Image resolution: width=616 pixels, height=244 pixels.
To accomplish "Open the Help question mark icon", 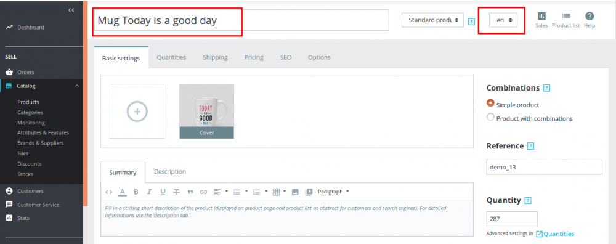I will tap(590, 16).
